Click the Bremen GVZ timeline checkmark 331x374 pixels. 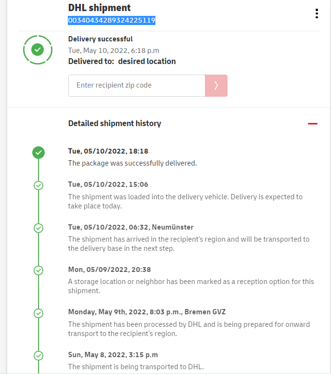point(38,313)
